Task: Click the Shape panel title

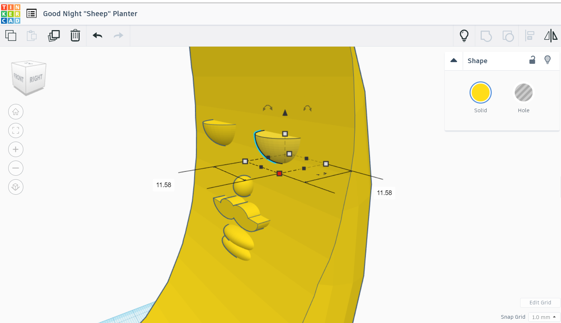Action: pyautogui.click(x=477, y=61)
